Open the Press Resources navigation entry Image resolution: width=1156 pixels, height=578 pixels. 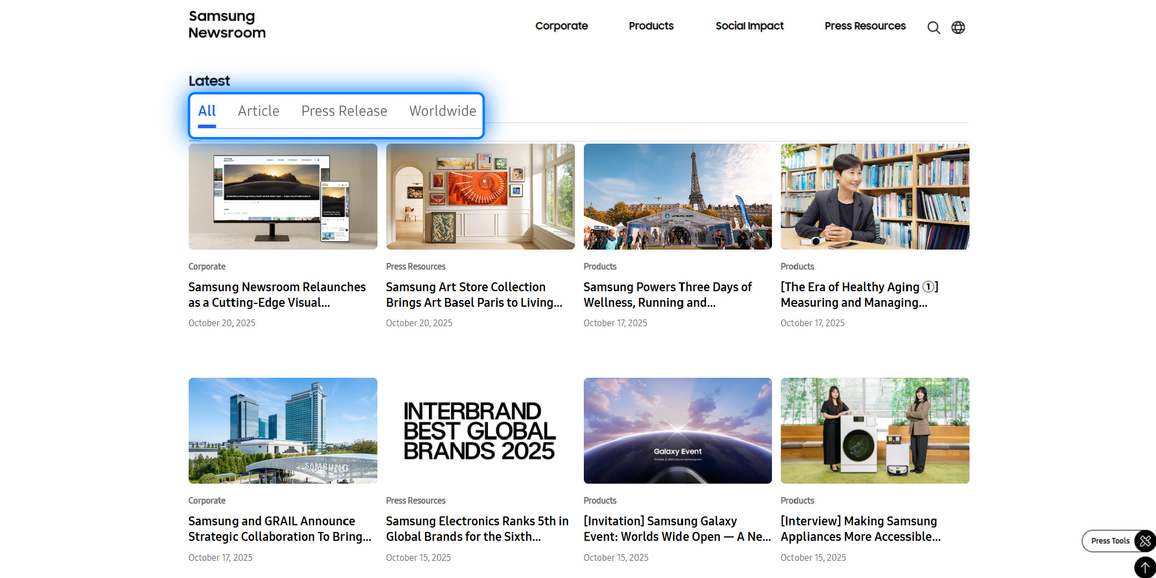click(x=865, y=26)
